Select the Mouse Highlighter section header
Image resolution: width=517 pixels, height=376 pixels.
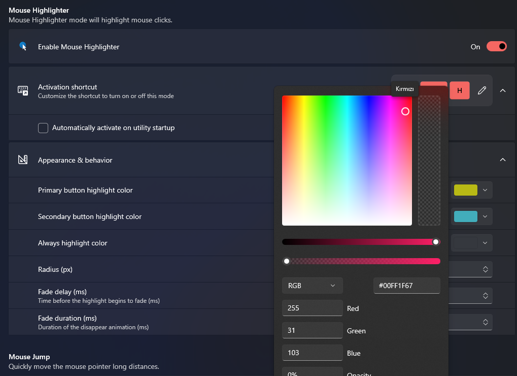[x=39, y=10]
